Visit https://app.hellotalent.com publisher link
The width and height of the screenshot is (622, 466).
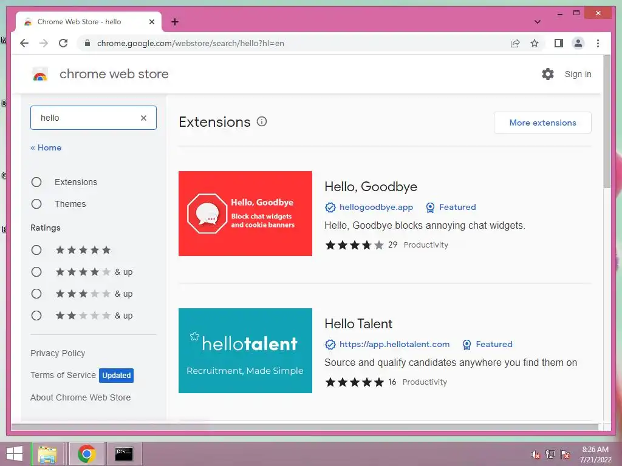tap(394, 345)
